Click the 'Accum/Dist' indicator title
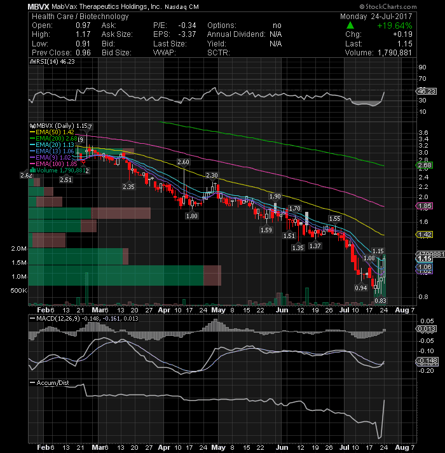Viewport: 445px width, 453px height. [x=53, y=383]
